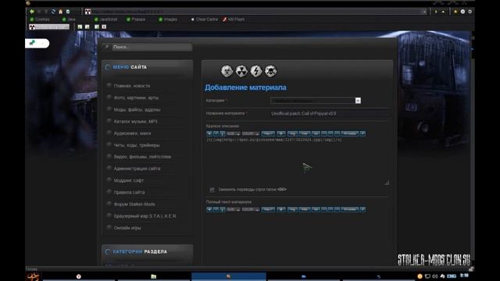Image resolution: width=500 pixels, height=281 pixels.
Task: Click inside the short description text area
Action: (298, 161)
